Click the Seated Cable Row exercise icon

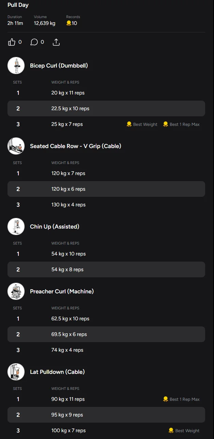(x=16, y=146)
